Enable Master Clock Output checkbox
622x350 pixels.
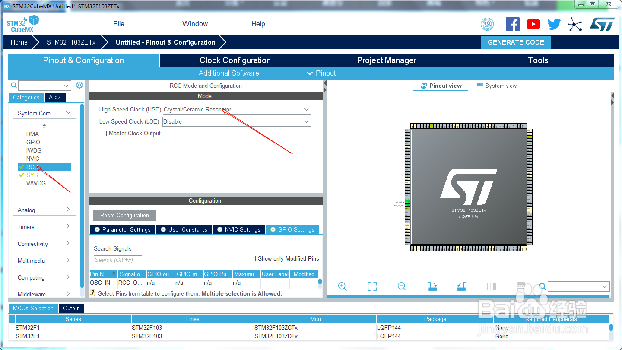[x=104, y=134]
